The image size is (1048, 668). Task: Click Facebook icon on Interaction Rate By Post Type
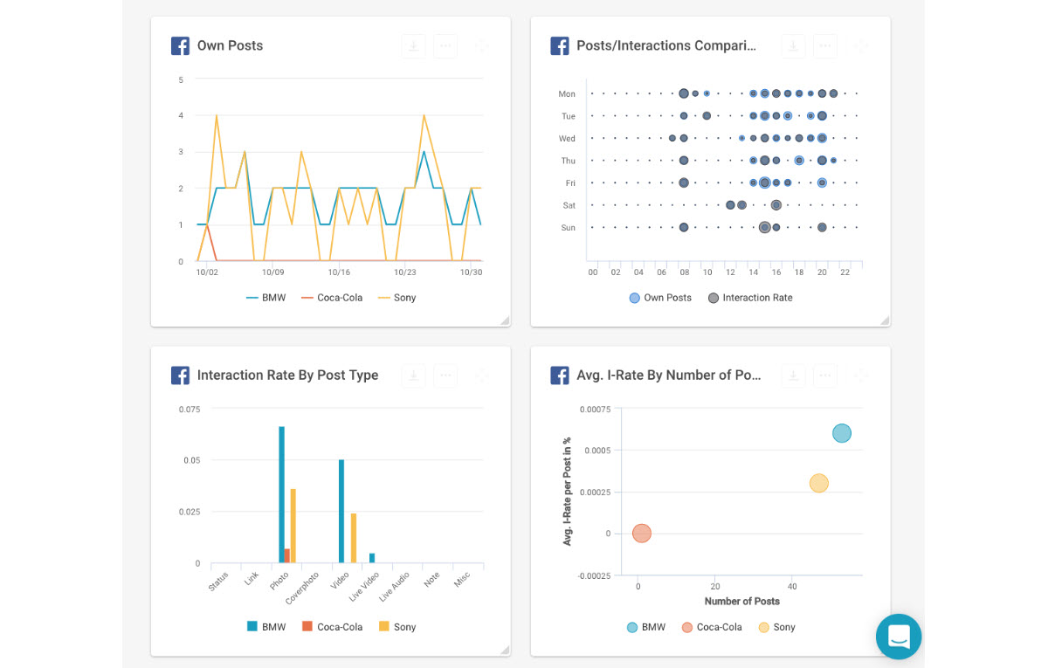[180, 375]
